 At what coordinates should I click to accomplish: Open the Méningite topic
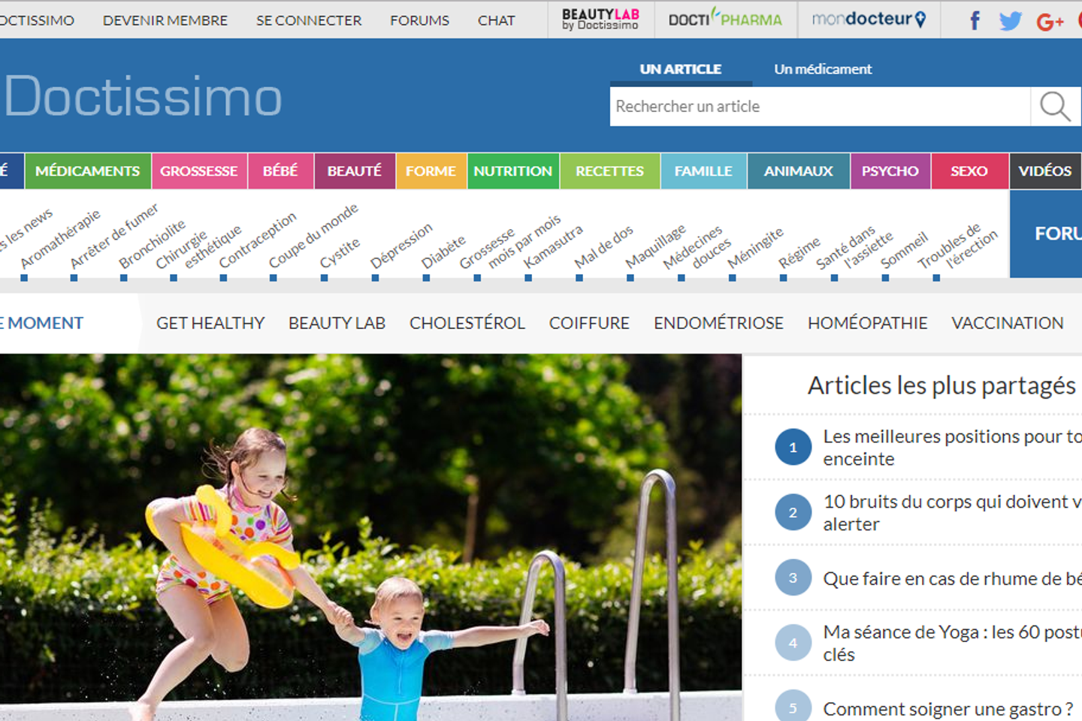pos(755,248)
